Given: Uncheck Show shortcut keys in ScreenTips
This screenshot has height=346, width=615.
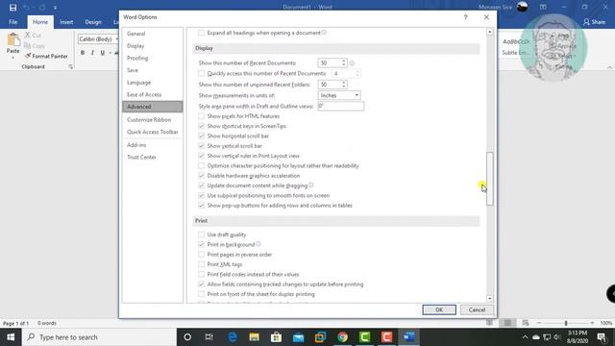Looking at the screenshot, I should point(201,126).
